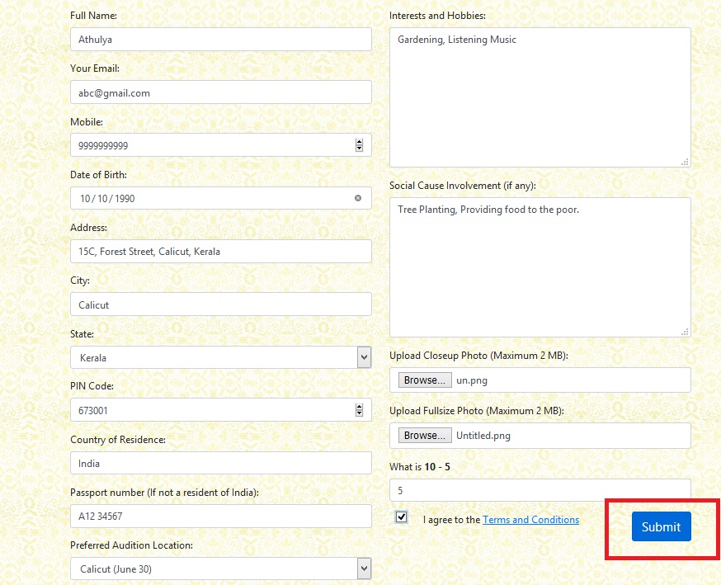
Task: Open the Preferred Audition Location dropdown
Action: (364, 568)
